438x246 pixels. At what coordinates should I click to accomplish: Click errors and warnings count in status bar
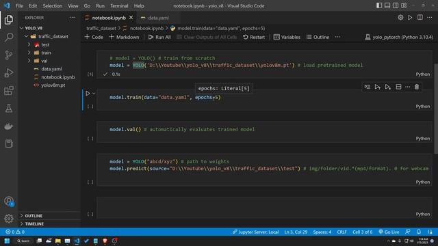click(15, 232)
